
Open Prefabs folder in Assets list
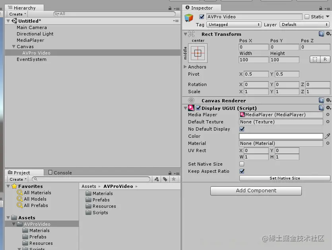click(x=101, y=200)
